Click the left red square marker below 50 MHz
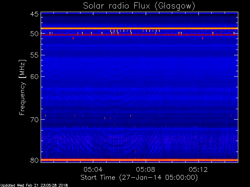This screenshot has width=250, height=187. 73,38
